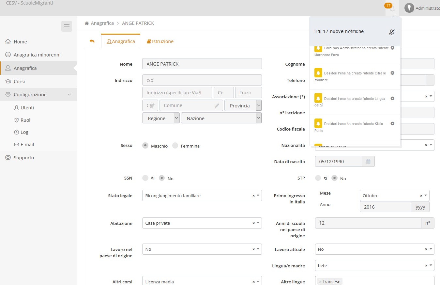Click the back arrow tab icon
This screenshot has height=285, width=440.
pyautogui.click(x=92, y=41)
